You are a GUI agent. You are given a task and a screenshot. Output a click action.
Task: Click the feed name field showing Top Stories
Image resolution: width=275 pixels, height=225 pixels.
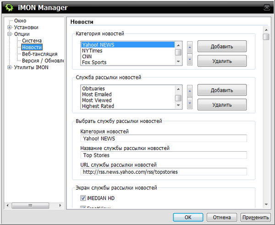point(164,155)
